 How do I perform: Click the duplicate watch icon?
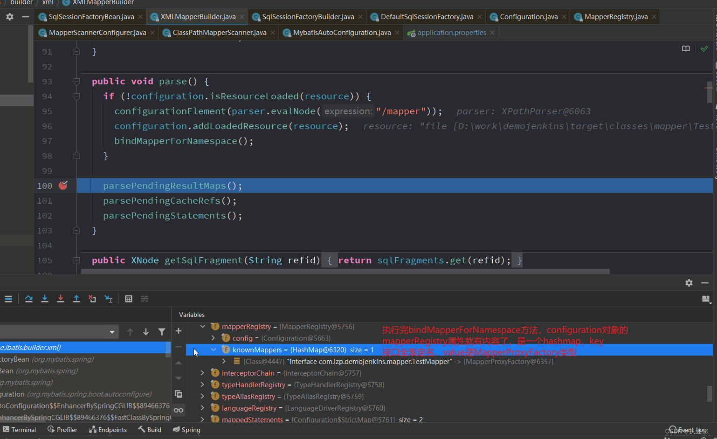(x=179, y=394)
